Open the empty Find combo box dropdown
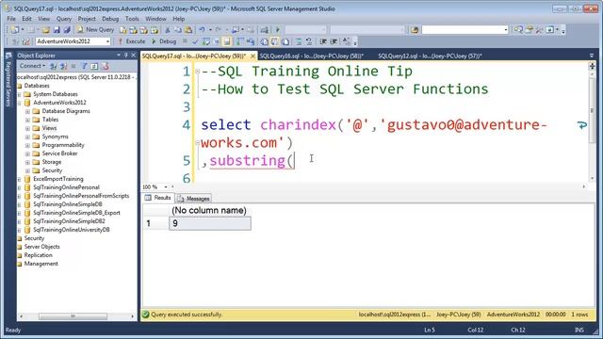Image resolution: width=603 pixels, height=339 pixels. coord(505,29)
